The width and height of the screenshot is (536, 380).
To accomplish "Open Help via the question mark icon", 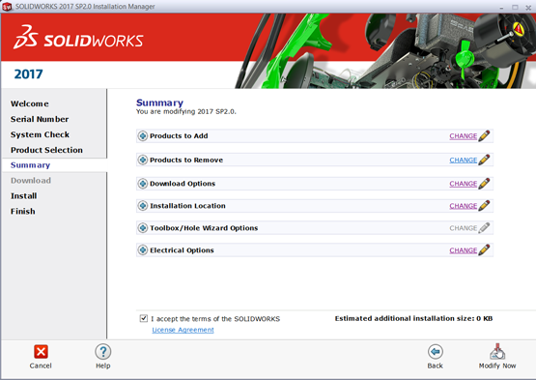I will point(103,352).
